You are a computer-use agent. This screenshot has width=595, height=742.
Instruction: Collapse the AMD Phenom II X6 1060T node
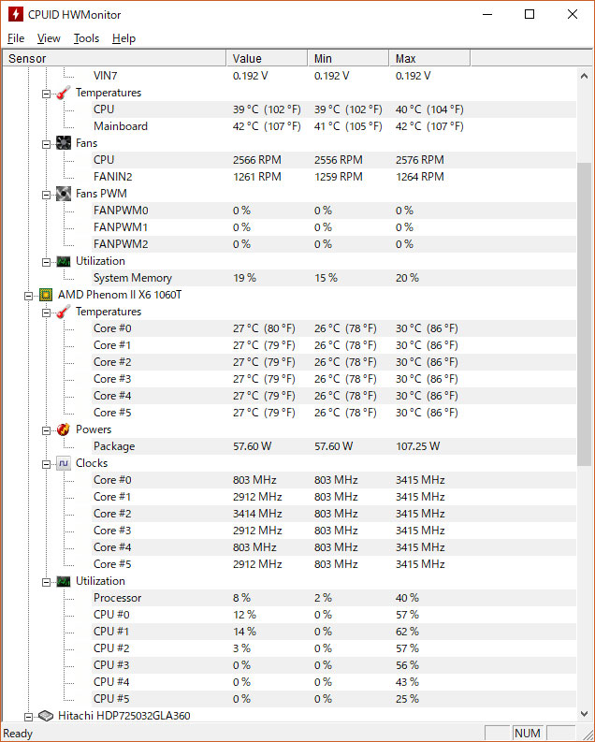28,296
